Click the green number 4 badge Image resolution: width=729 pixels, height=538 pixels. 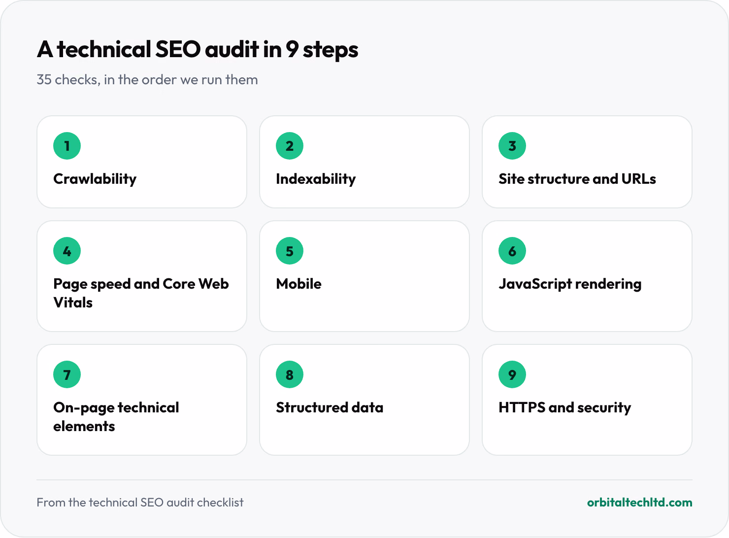pos(67,251)
